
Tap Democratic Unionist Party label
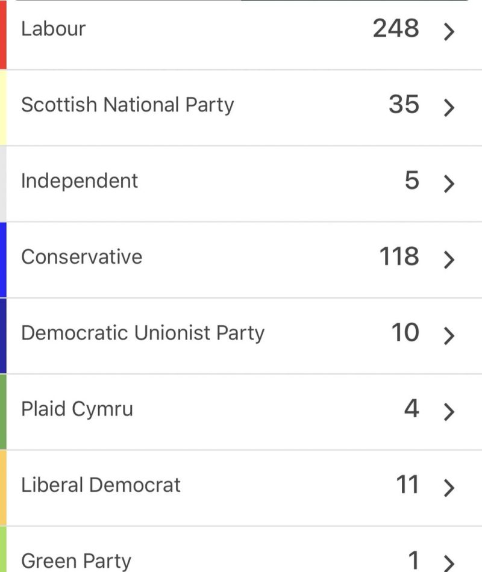[x=143, y=334]
